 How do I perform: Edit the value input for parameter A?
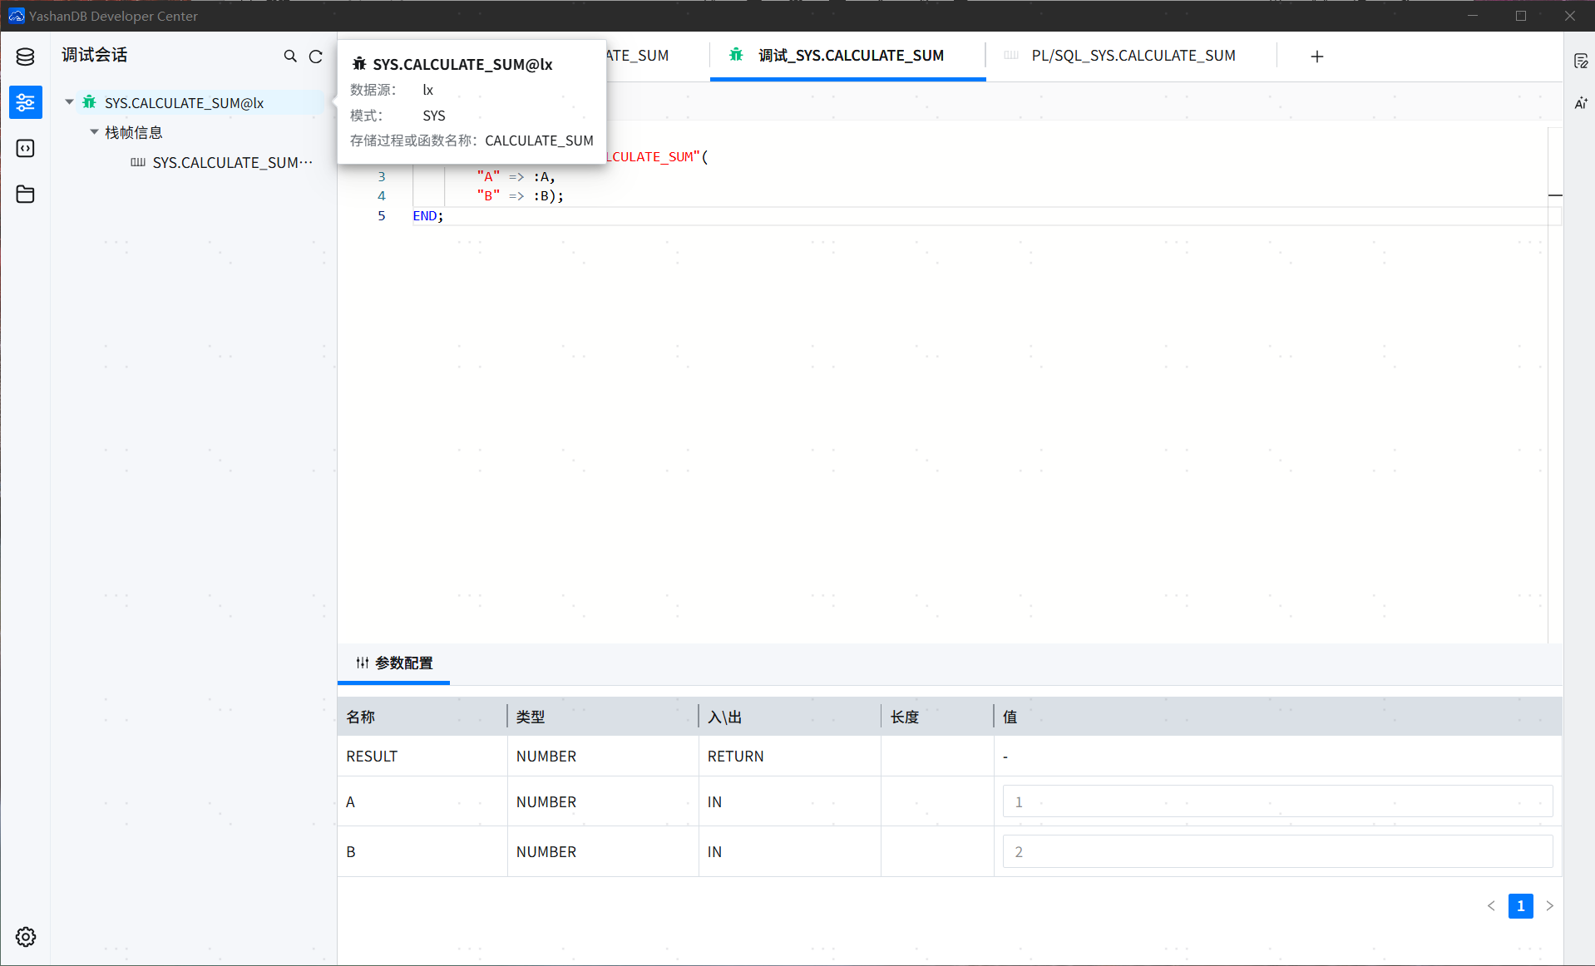pyautogui.click(x=1276, y=801)
